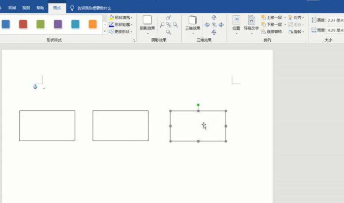Click the 高度 height input field
The image size is (344, 203).
pos(334,20)
